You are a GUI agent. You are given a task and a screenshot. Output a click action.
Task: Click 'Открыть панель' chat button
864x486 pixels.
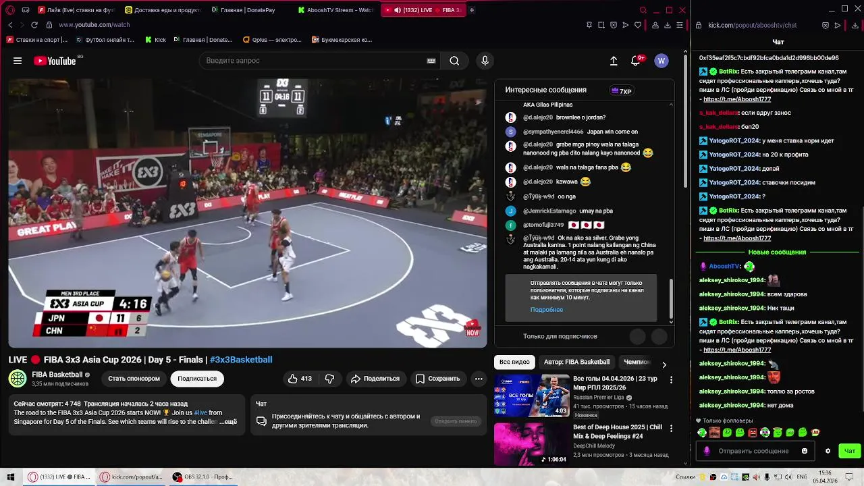[456, 421]
